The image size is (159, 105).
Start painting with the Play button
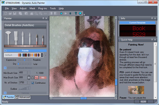point(66,13)
